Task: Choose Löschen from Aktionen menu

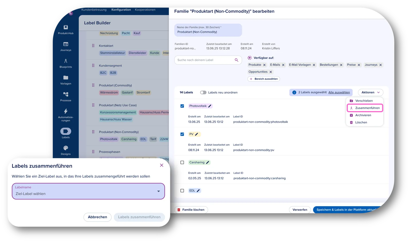Action: click(365, 122)
